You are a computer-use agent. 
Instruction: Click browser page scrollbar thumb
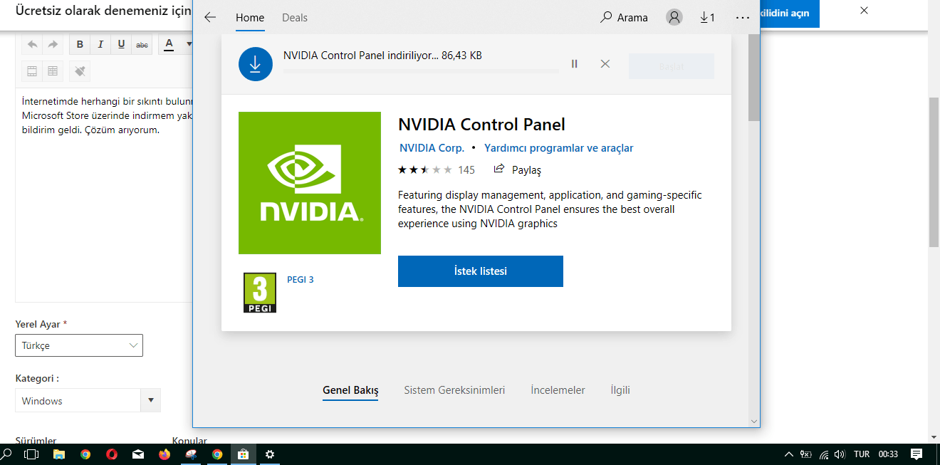934,172
